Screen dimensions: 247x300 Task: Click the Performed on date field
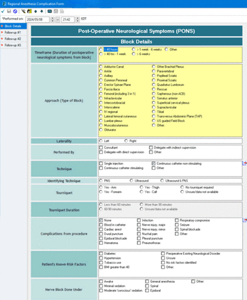(37, 20)
